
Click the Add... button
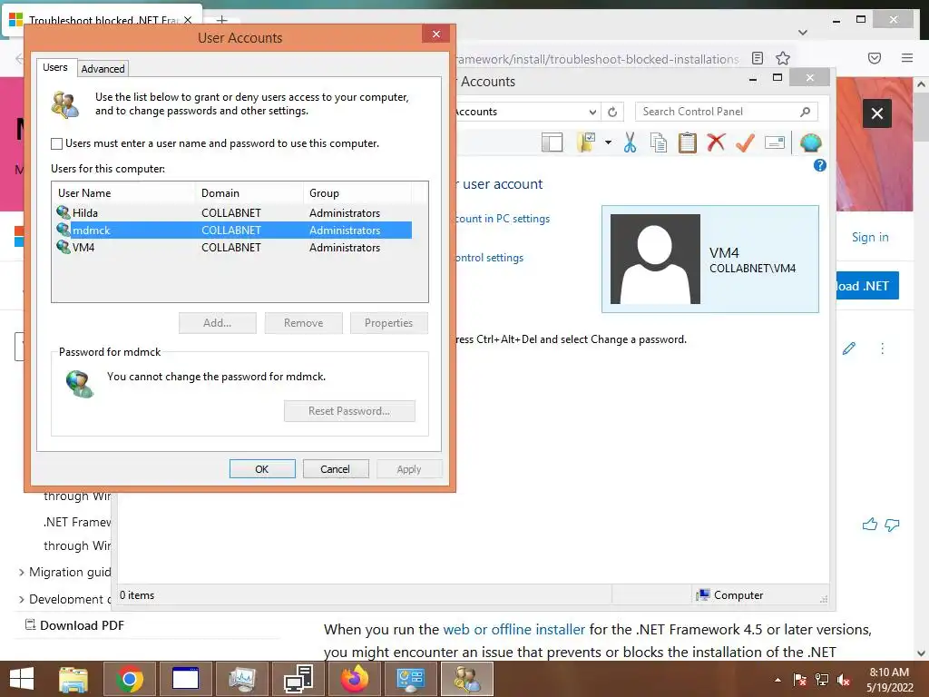(218, 323)
